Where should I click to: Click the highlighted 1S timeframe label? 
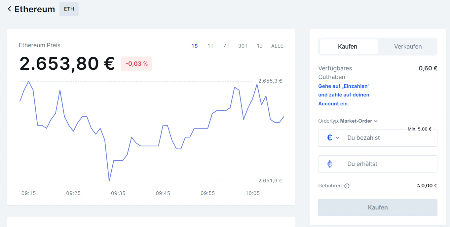[x=195, y=46]
